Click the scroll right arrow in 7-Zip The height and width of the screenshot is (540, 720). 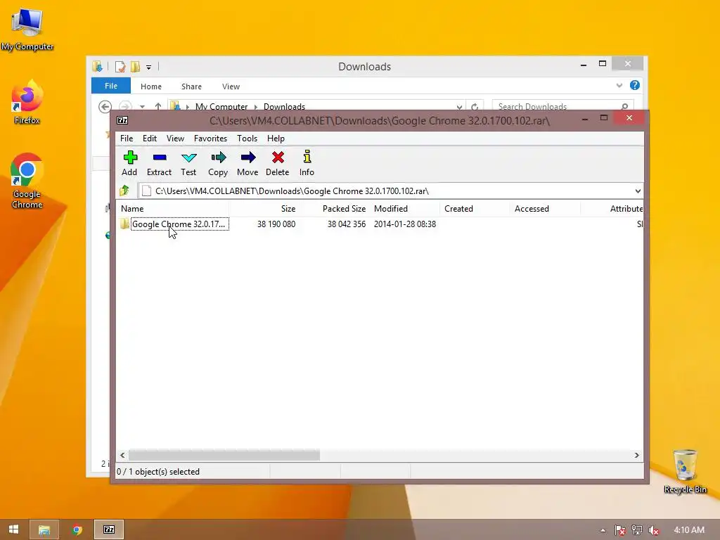tap(637, 455)
